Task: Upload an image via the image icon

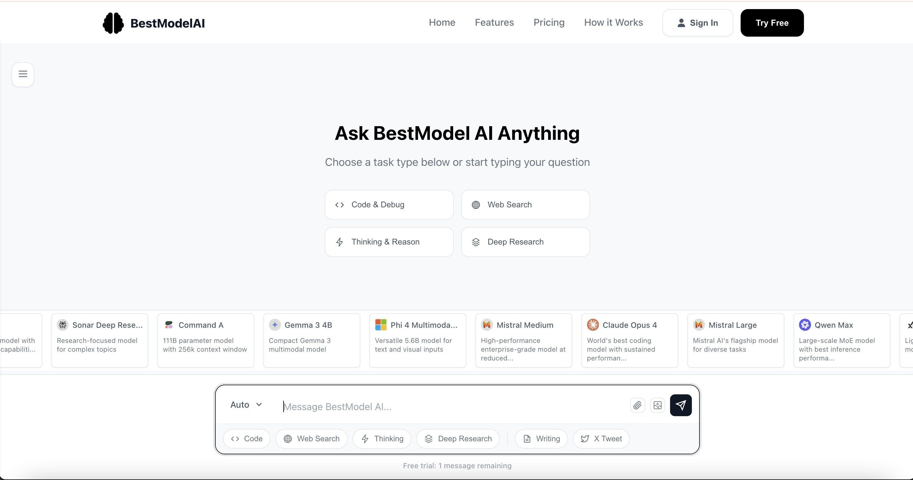Action: (657, 405)
